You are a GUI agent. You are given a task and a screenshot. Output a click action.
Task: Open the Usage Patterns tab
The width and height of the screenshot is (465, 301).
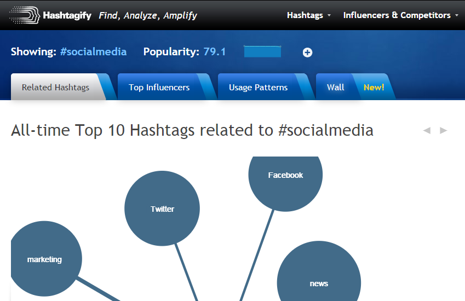tap(259, 88)
